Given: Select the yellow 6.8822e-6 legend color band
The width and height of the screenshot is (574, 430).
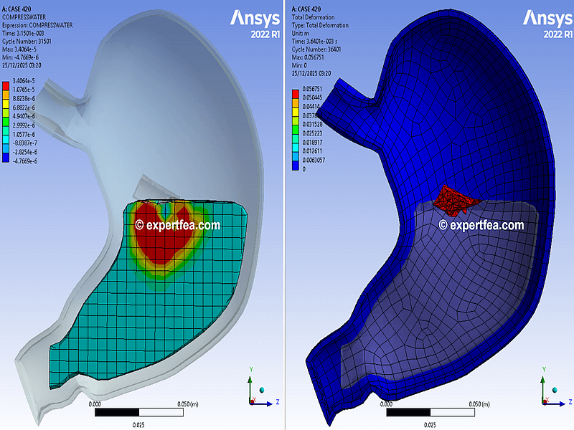Looking at the screenshot, I should coord(6,105).
